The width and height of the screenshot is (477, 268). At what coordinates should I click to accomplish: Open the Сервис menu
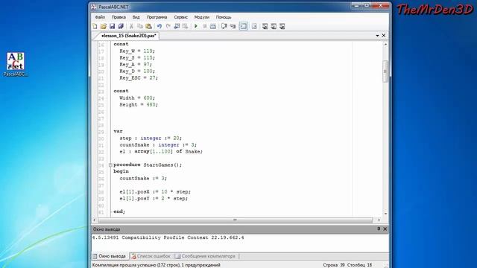point(180,17)
